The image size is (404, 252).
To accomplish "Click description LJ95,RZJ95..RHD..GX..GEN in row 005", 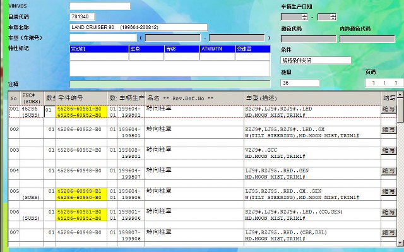I will [x=283, y=191].
